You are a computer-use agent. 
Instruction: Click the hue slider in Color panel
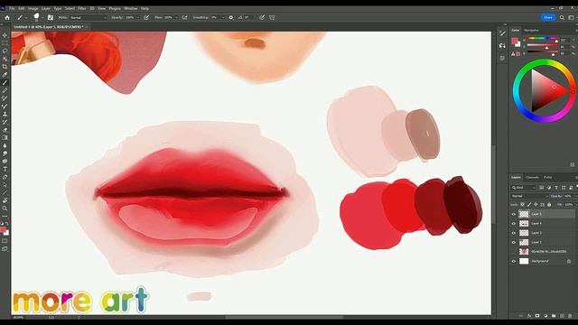point(542,38)
